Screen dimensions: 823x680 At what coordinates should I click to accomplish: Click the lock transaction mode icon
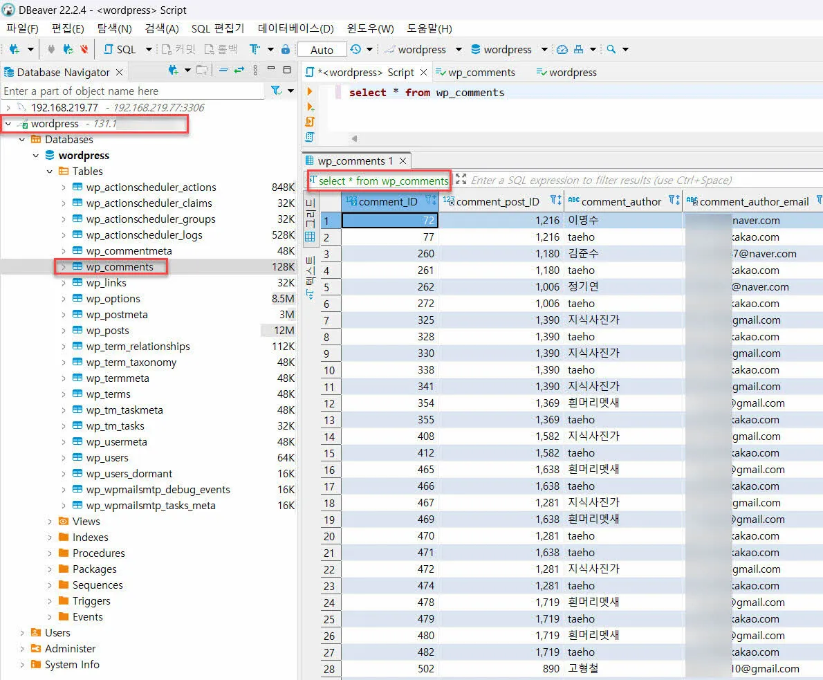tap(286, 50)
